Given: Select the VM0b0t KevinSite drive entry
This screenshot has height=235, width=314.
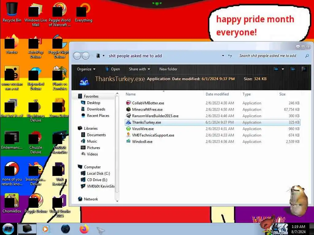Looking at the screenshot, I should coord(101,186).
